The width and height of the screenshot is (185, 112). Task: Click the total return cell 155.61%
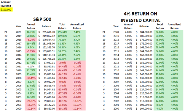coord(63,32)
